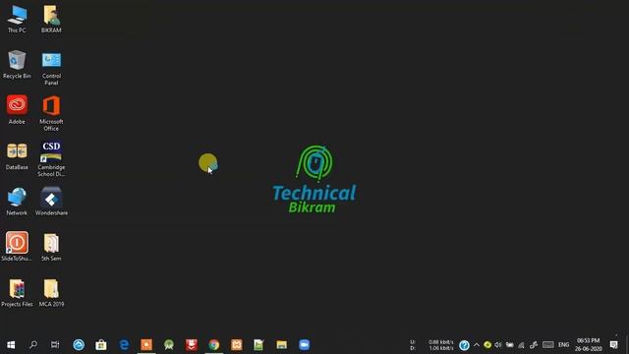Launch Zoom from the taskbar

pyautogui.click(x=304, y=345)
